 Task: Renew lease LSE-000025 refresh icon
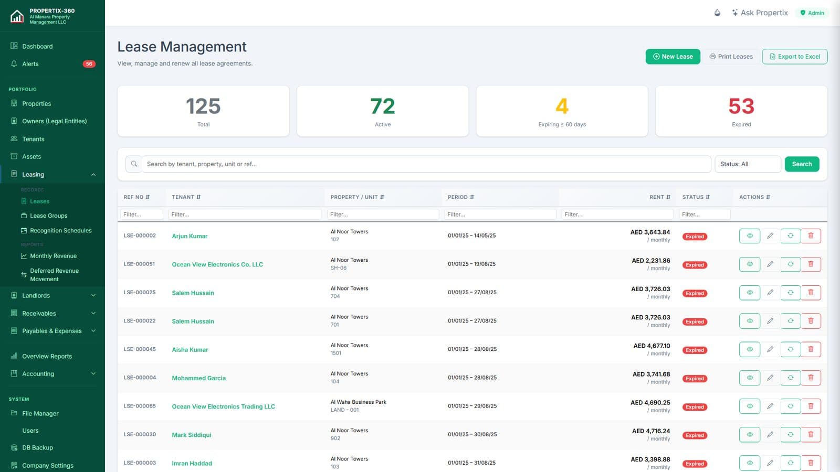coord(790,293)
